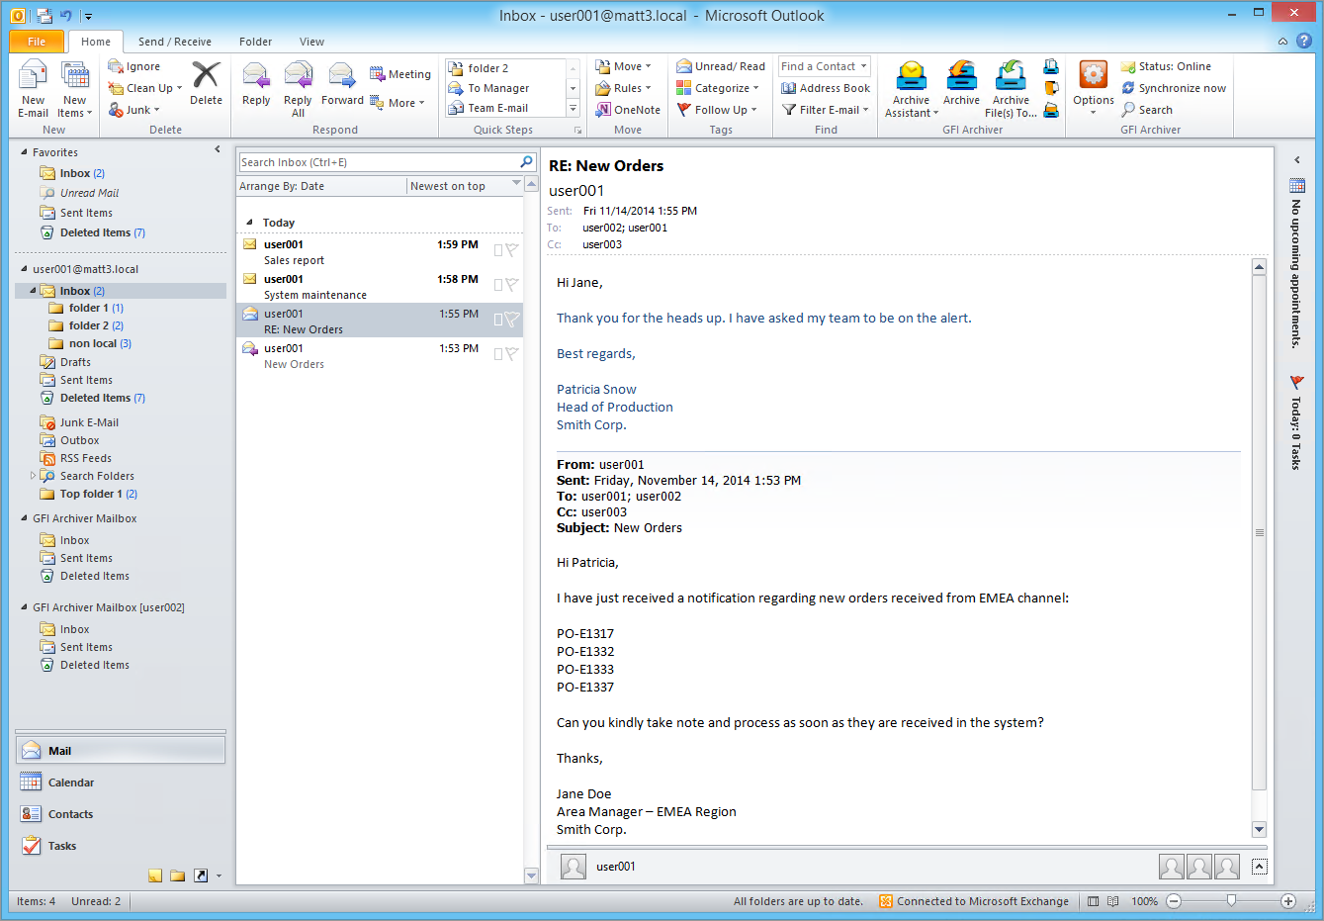Screen dimensions: 1324x921
Task: Click the Reply icon in ribbon
Action: 256,76
